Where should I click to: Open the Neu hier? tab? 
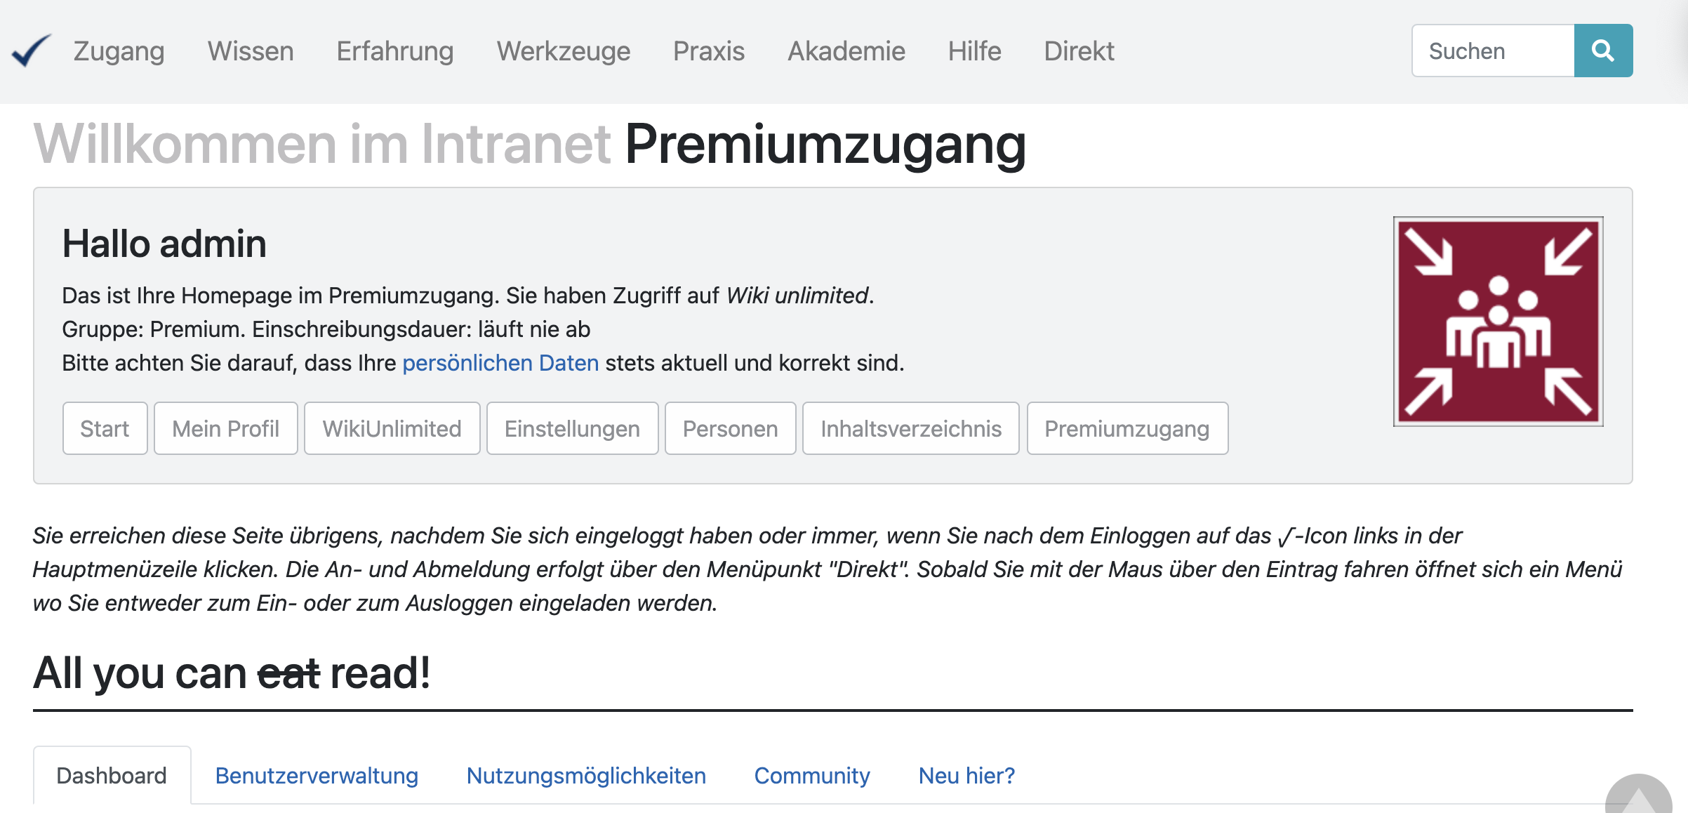(x=966, y=775)
